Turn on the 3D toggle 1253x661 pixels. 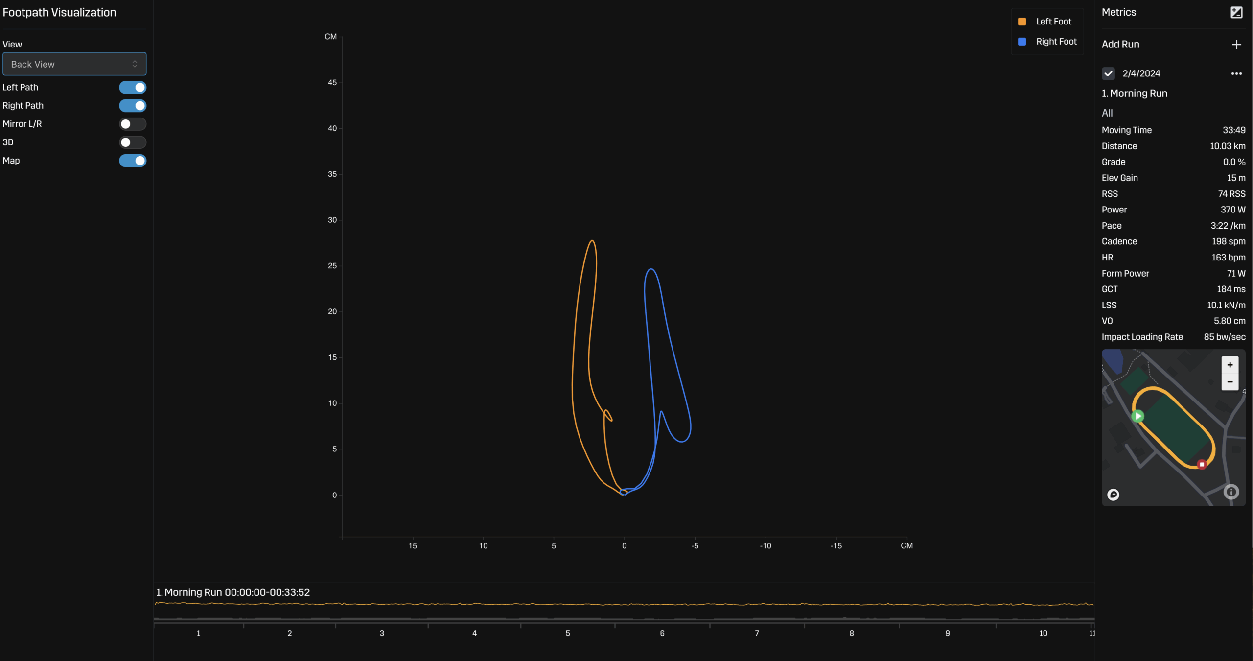133,142
